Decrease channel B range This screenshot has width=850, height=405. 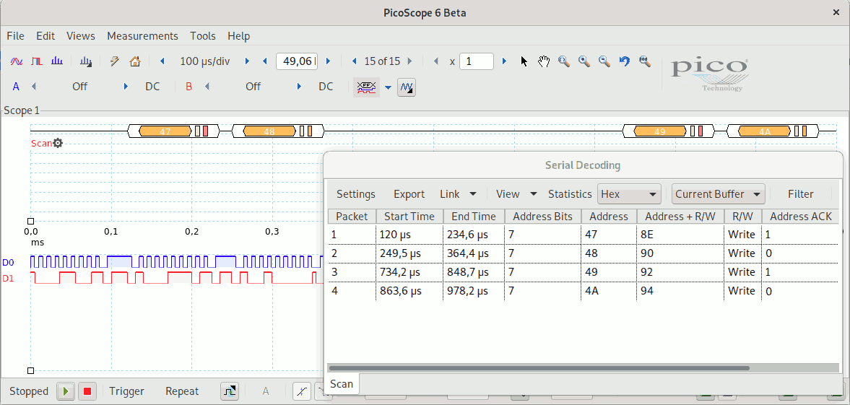pyautogui.click(x=207, y=87)
